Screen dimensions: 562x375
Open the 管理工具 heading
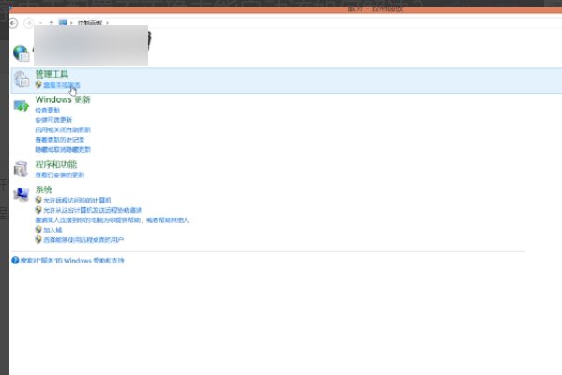[x=52, y=74]
